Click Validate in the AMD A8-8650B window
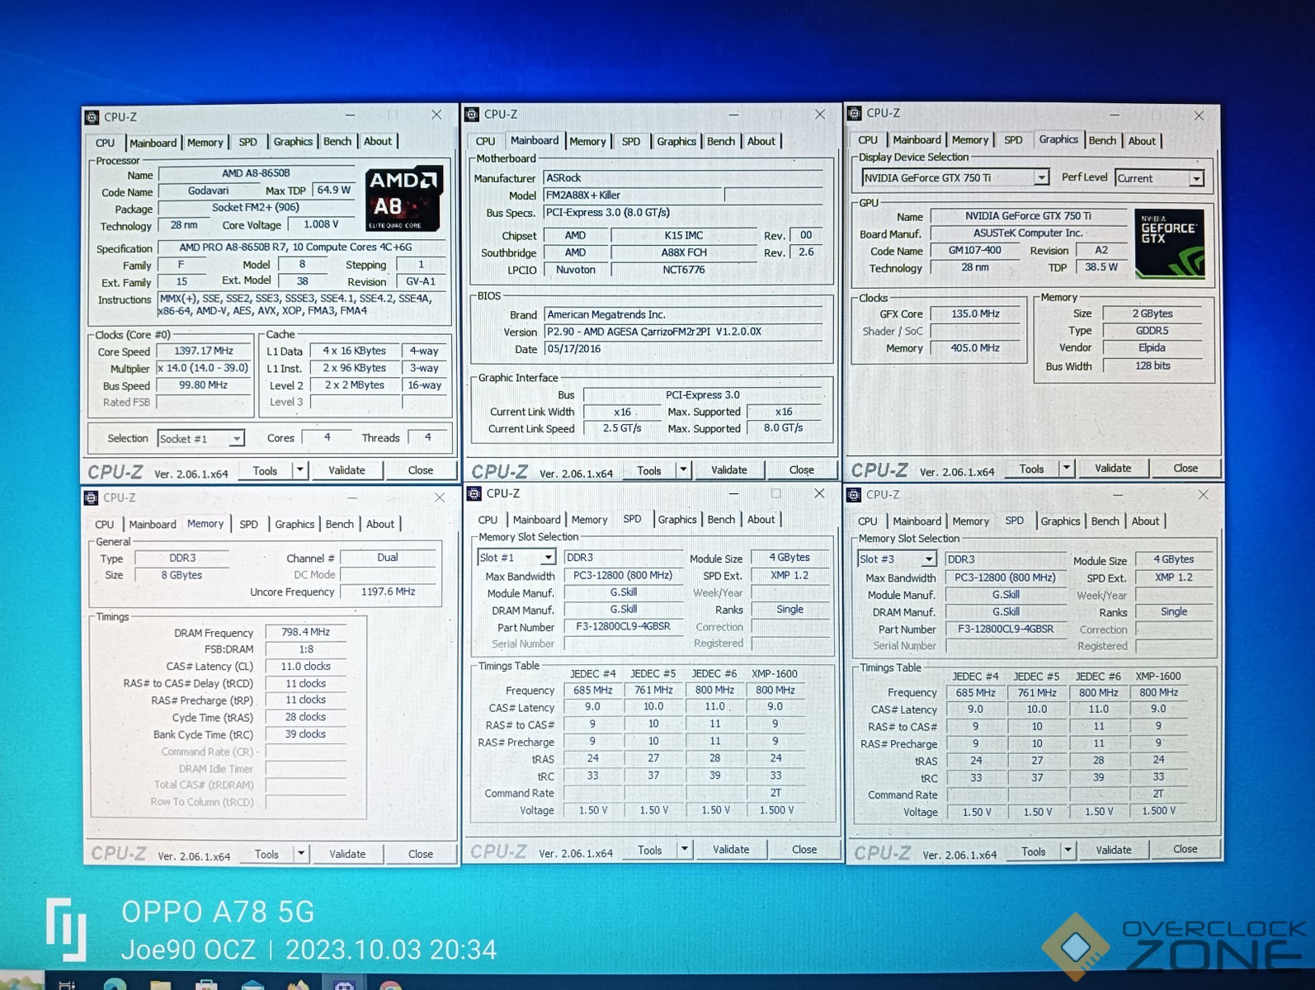The width and height of the screenshot is (1315, 990). coord(346,470)
